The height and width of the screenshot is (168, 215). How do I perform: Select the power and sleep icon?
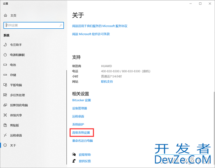point(5,55)
